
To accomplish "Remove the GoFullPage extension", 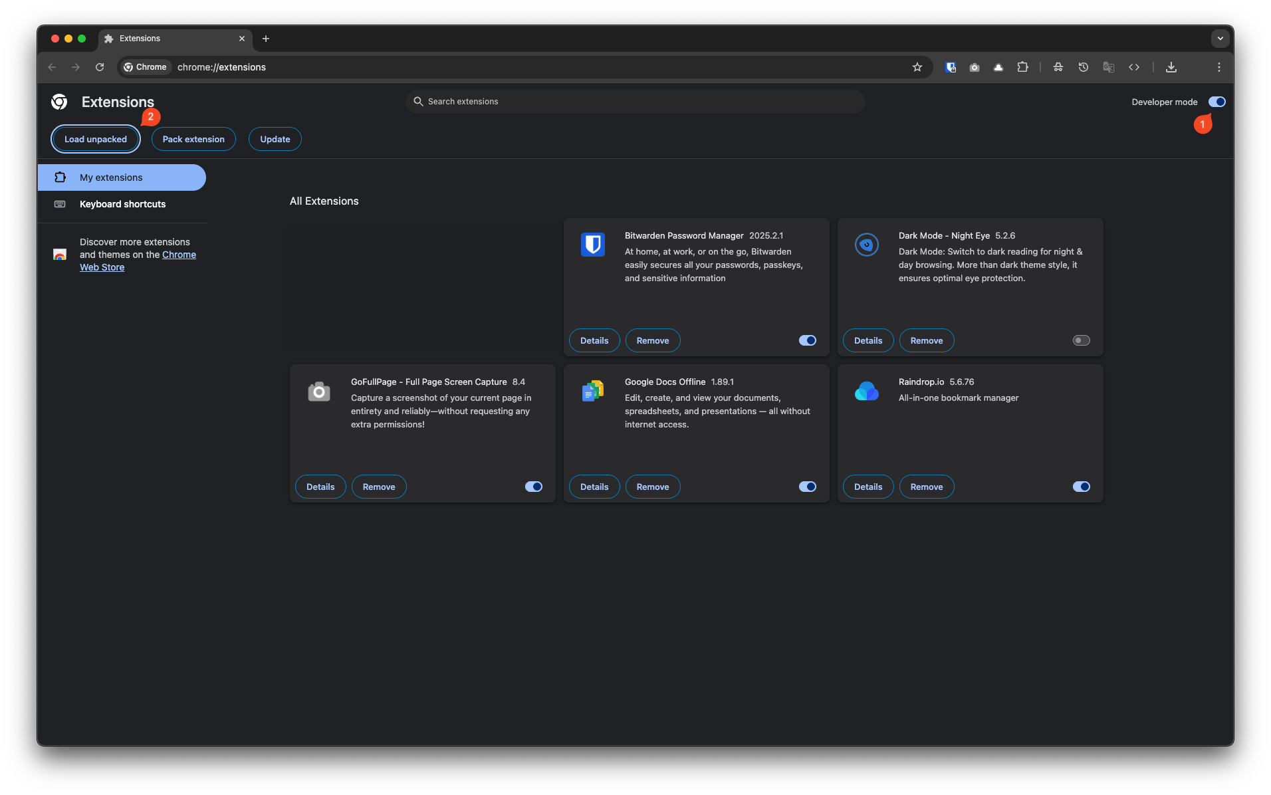I will [x=379, y=487].
